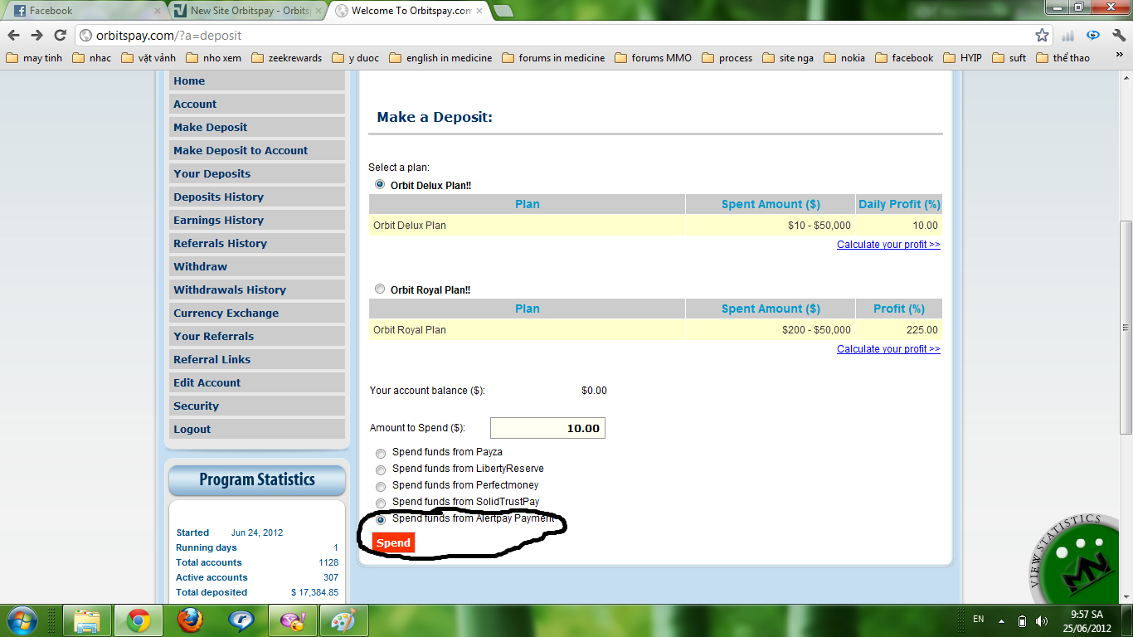The width and height of the screenshot is (1133, 637).
Task: Expand the 'zeekrewards' bookmark folder
Action: tap(286, 58)
